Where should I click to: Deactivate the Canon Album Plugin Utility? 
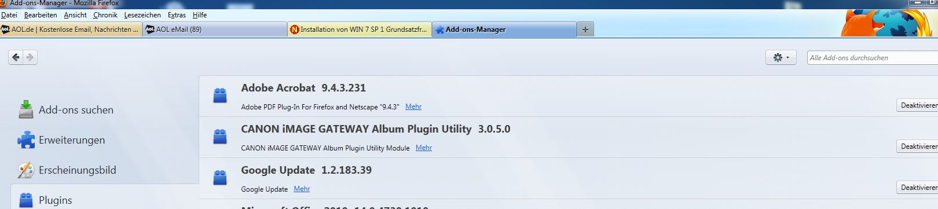(917, 146)
